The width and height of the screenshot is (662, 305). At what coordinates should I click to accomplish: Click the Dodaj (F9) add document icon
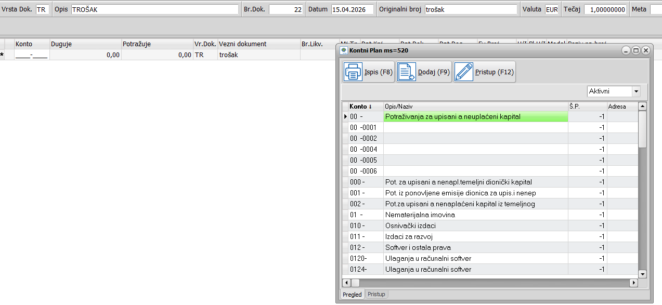(x=407, y=72)
